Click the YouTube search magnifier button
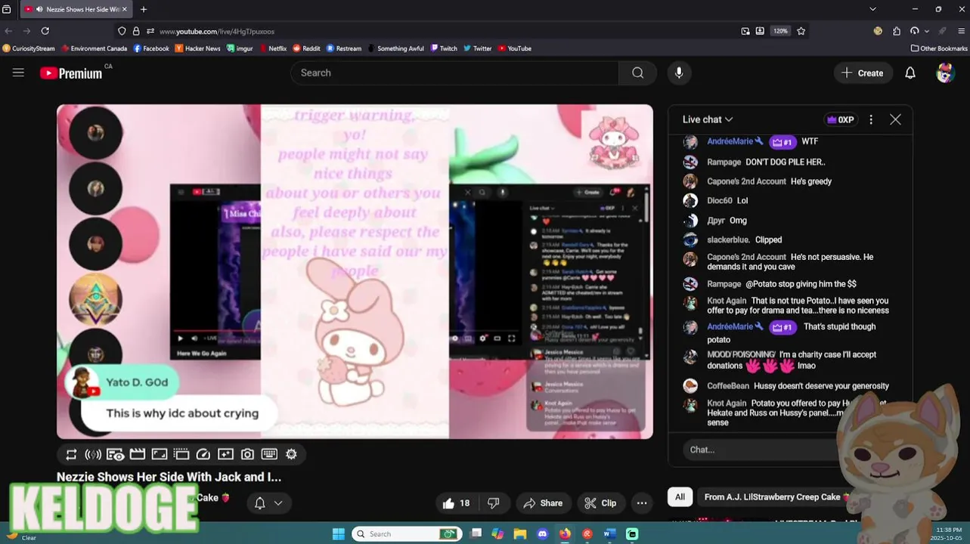Viewport: 970px width, 544px height. [637, 73]
